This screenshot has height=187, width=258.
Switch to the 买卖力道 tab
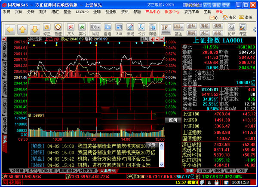(x=48, y=171)
